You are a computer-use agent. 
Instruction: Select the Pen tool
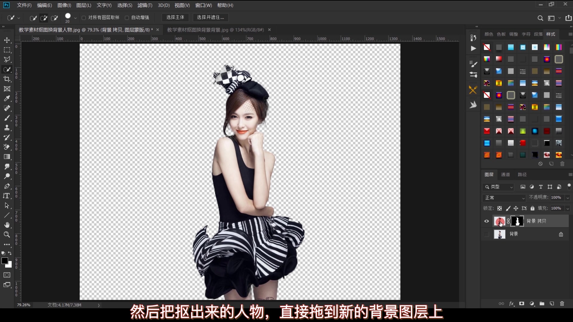[x=7, y=186]
